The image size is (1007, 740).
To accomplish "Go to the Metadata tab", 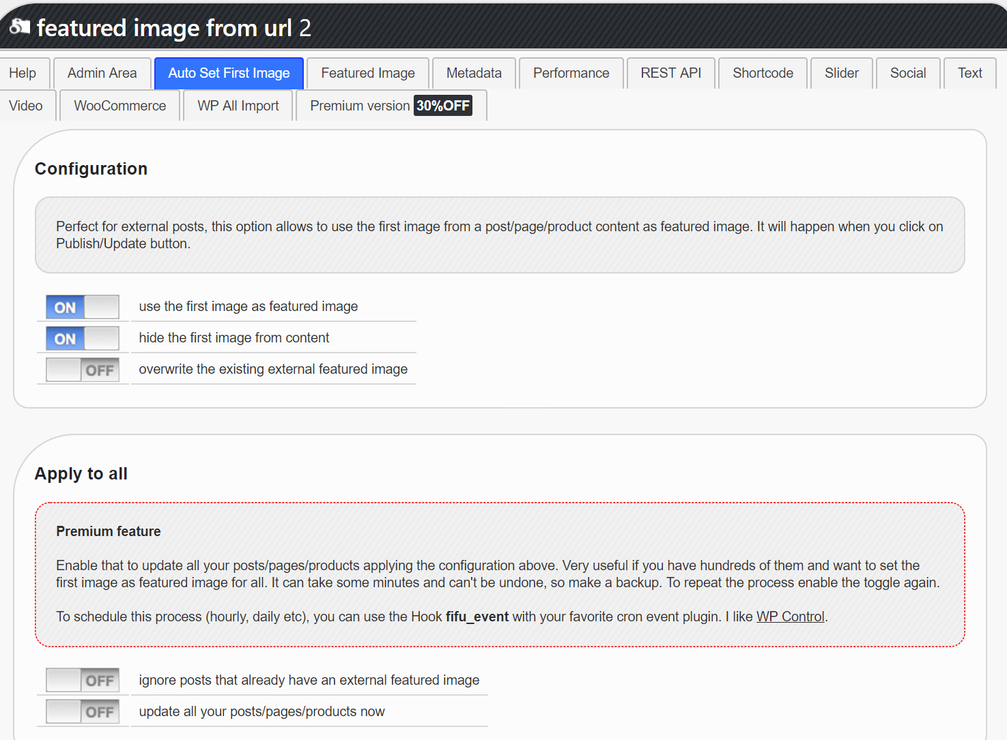I will (474, 73).
